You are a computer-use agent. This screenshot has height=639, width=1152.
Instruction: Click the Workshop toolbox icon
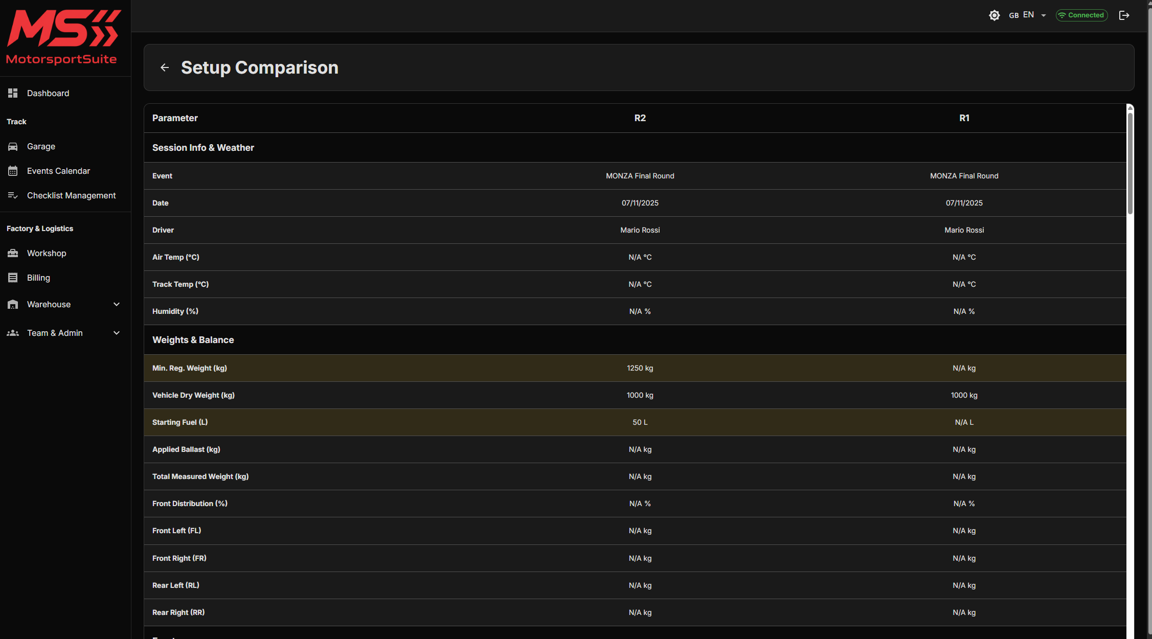pyautogui.click(x=13, y=254)
